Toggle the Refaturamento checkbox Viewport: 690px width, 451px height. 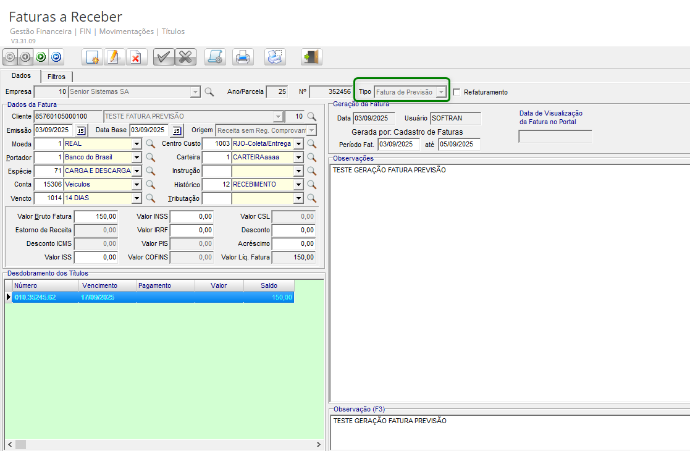tap(457, 92)
